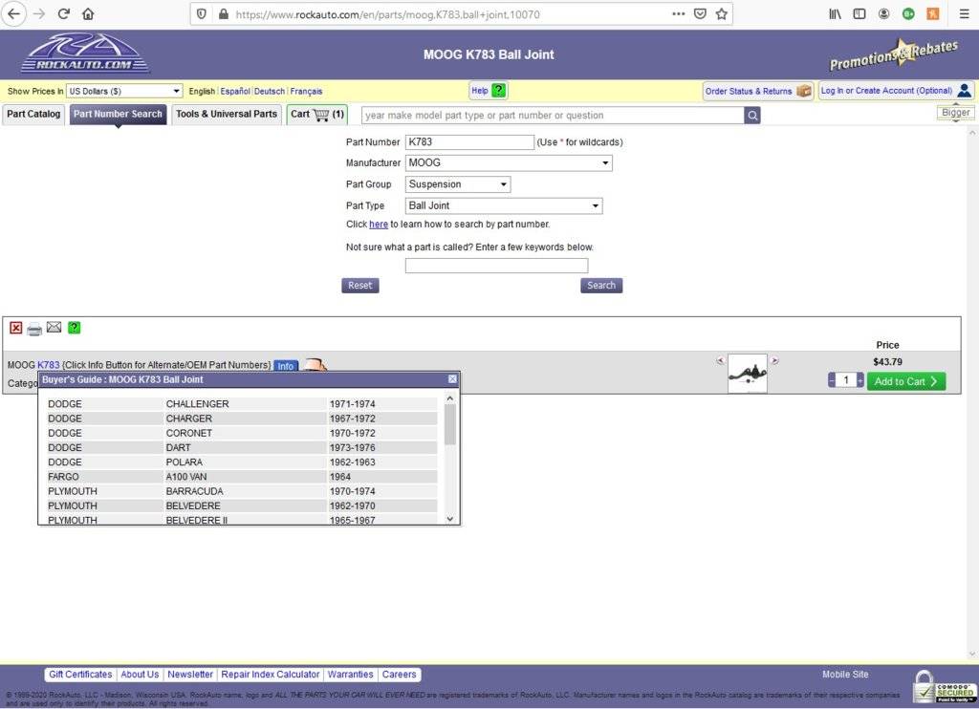Switch to the Part Catalog tab
Viewport: 979px width, 709px height.
click(33, 114)
